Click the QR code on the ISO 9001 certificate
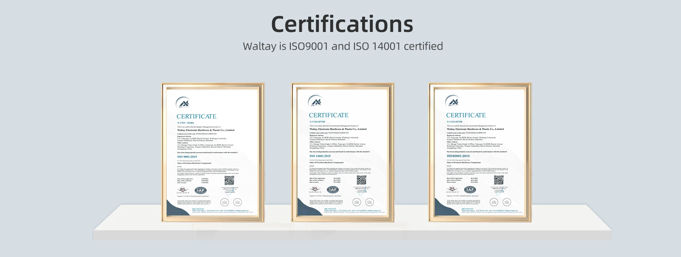Viewport: 681px width, 257px height. pos(229,181)
